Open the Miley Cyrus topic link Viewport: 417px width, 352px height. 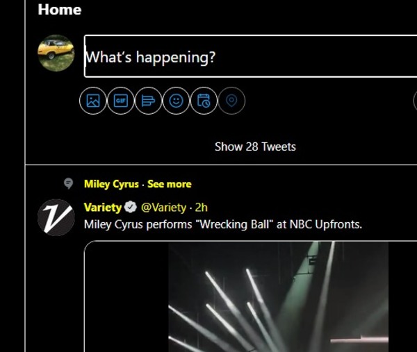(111, 184)
